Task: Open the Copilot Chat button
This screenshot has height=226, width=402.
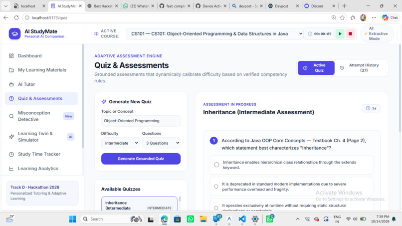Action: 390,17
